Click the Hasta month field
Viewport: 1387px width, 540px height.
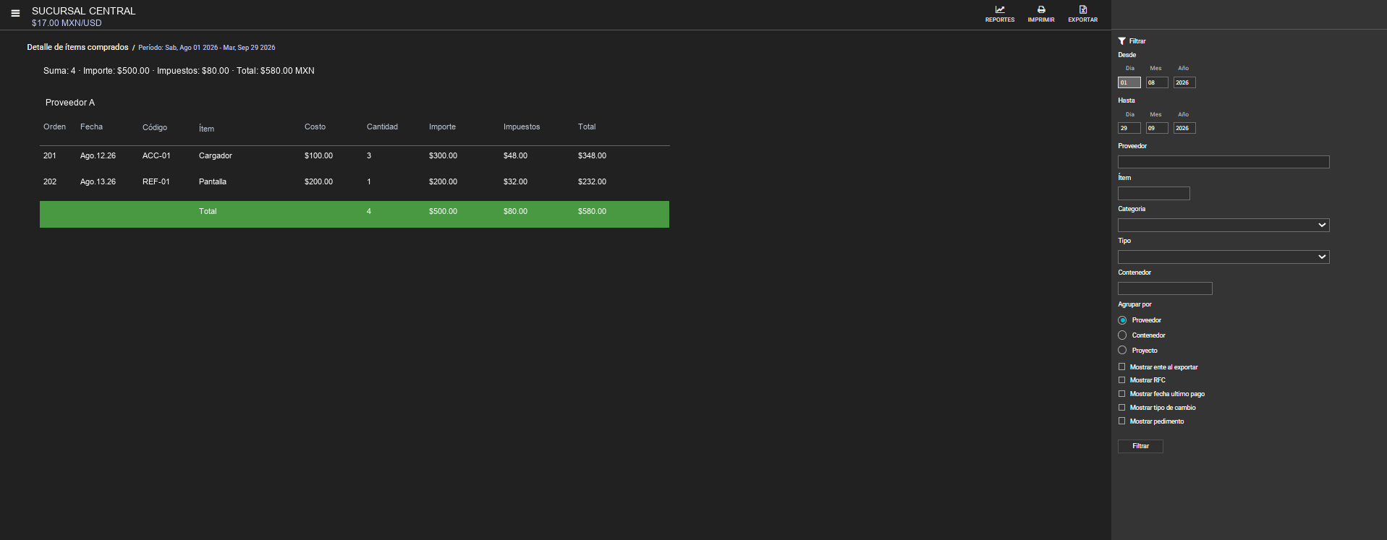coord(1157,128)
